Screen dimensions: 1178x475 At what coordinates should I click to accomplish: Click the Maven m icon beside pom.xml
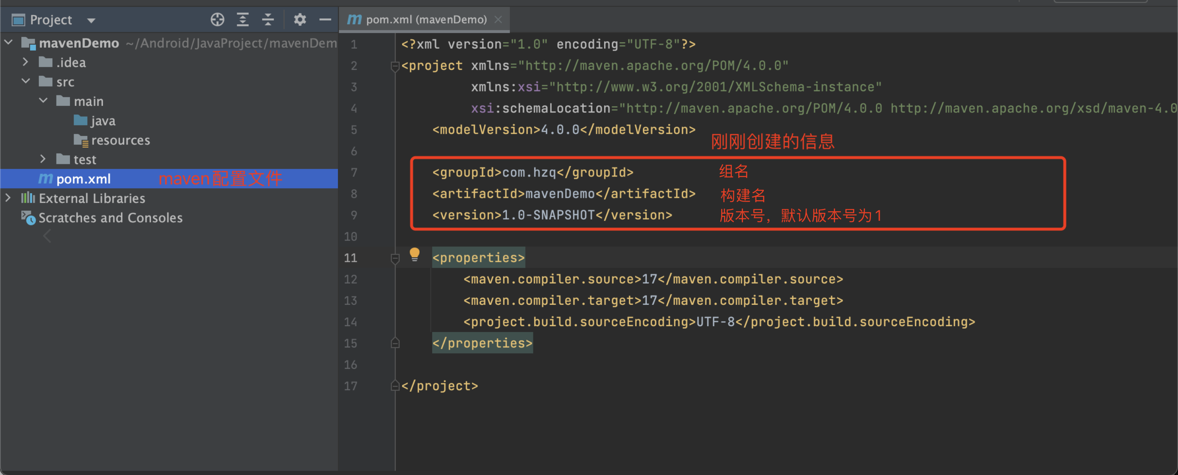(x=45, y=178)
